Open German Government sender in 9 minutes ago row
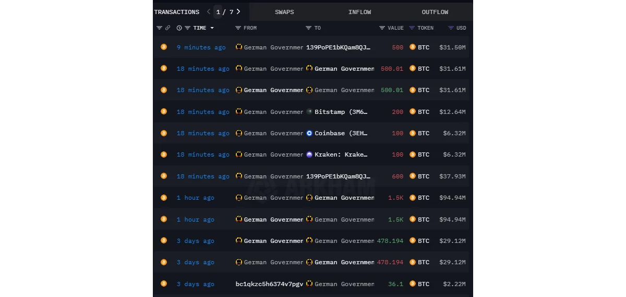The width and height of the screenshot is (626, 297). click(x=274, y=47)
